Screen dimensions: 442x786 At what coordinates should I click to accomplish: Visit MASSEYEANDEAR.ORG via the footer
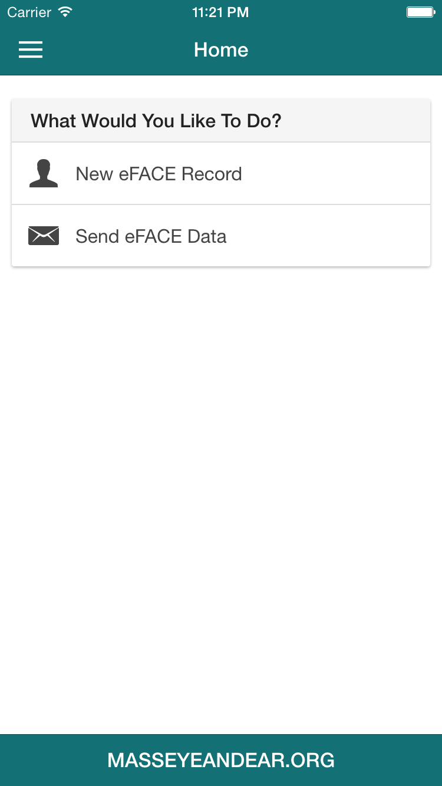click(x=221, y=760)
